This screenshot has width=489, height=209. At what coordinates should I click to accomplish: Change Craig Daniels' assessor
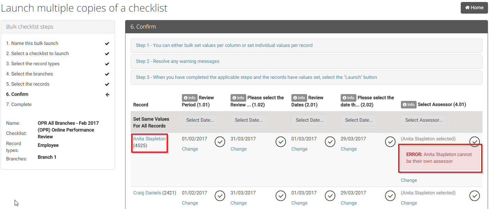[409, 203]
